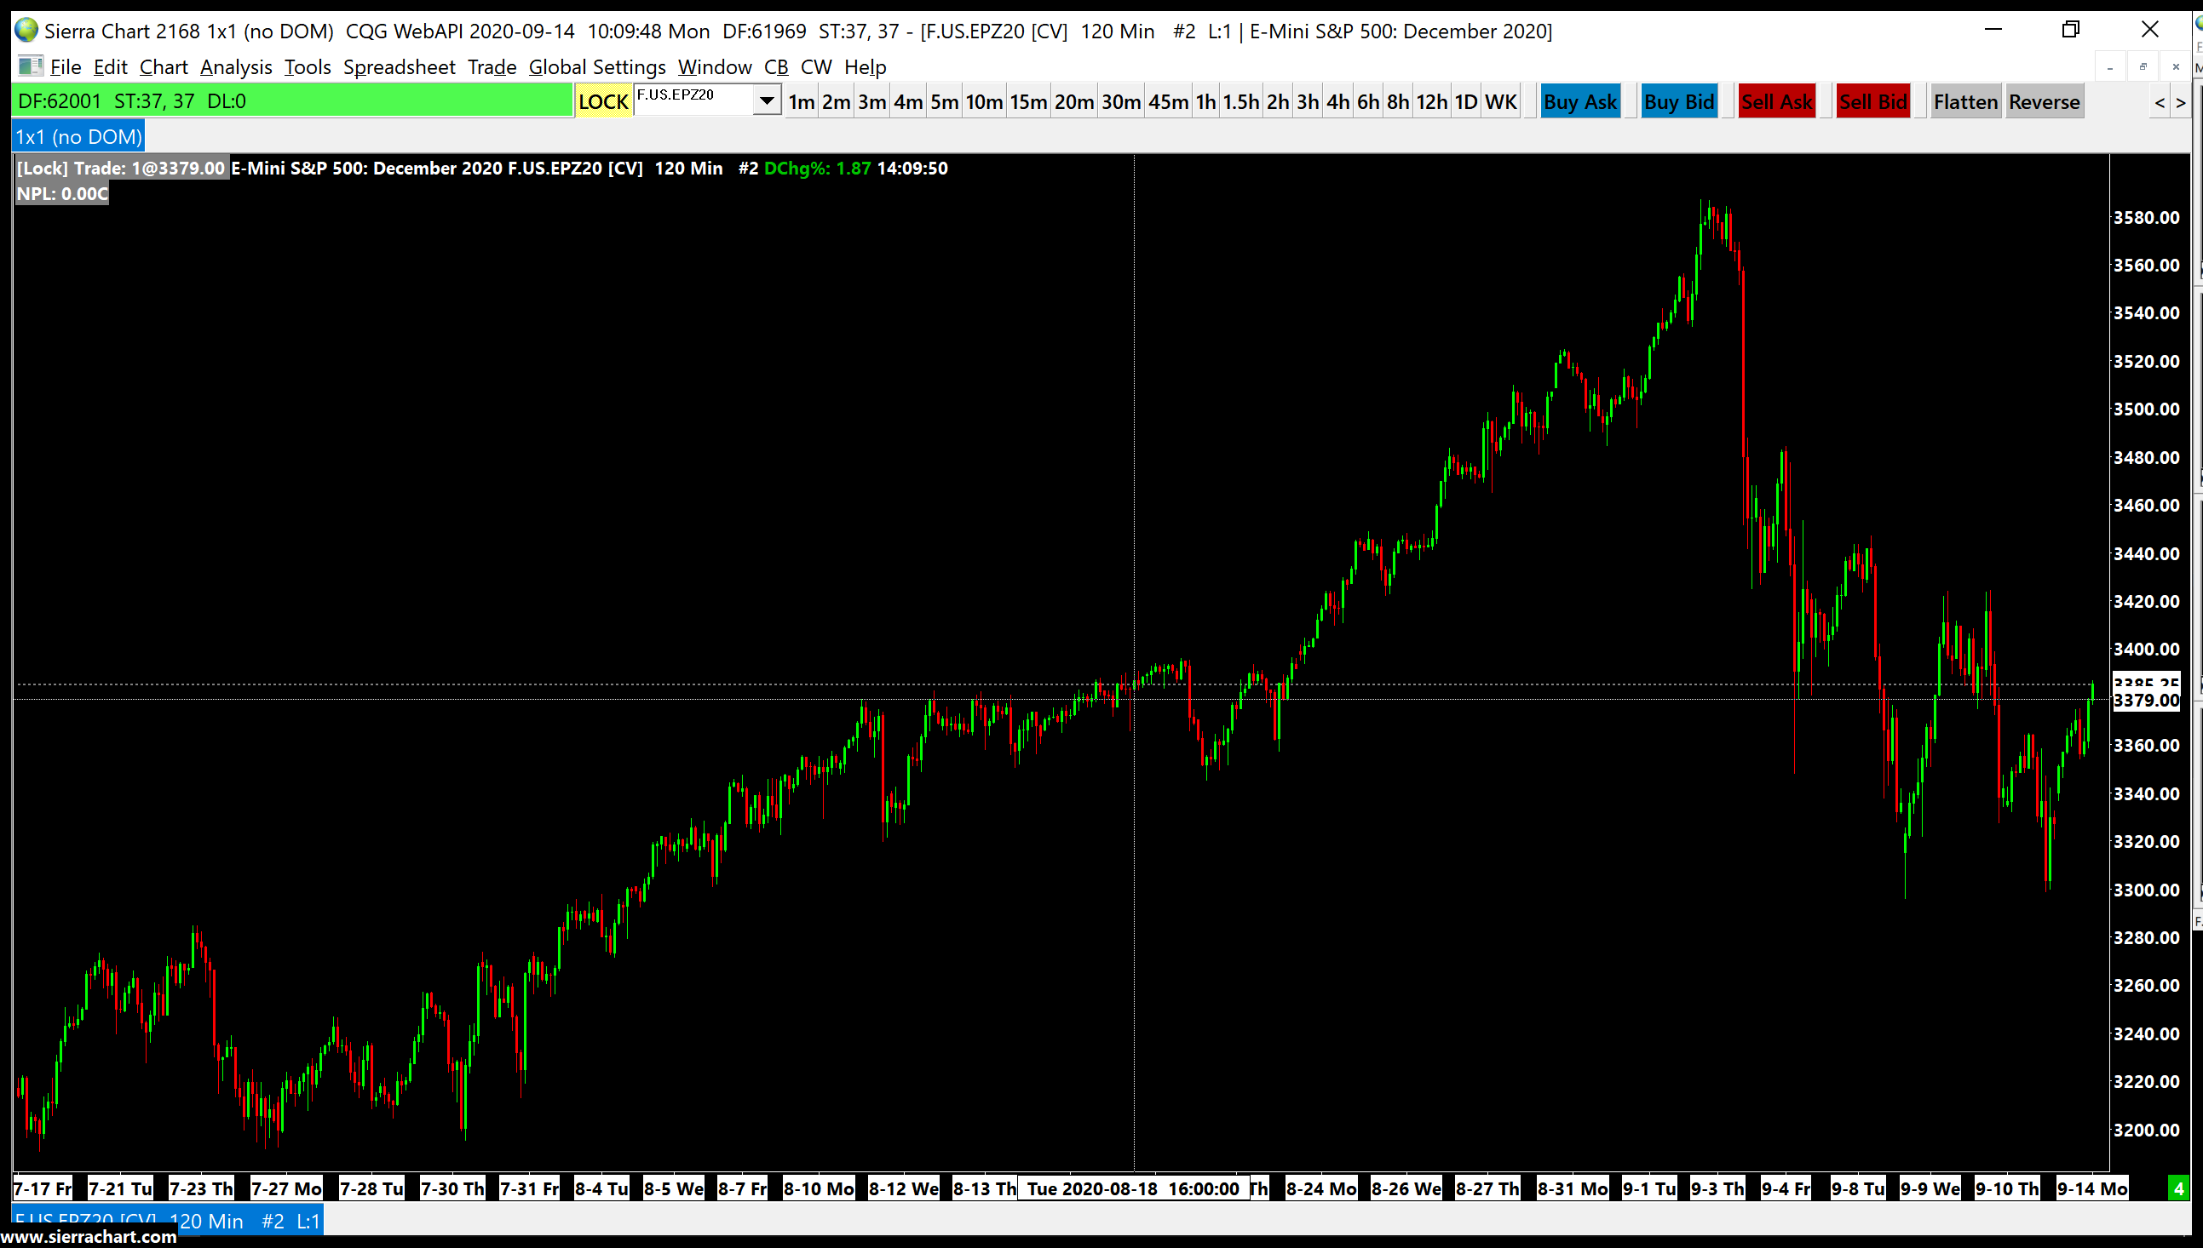Image resolution: width=2203 pixels, height=1248 pixels.
Task: Click the inner chart window minimize icon
Action: (x=2109, y=67)
